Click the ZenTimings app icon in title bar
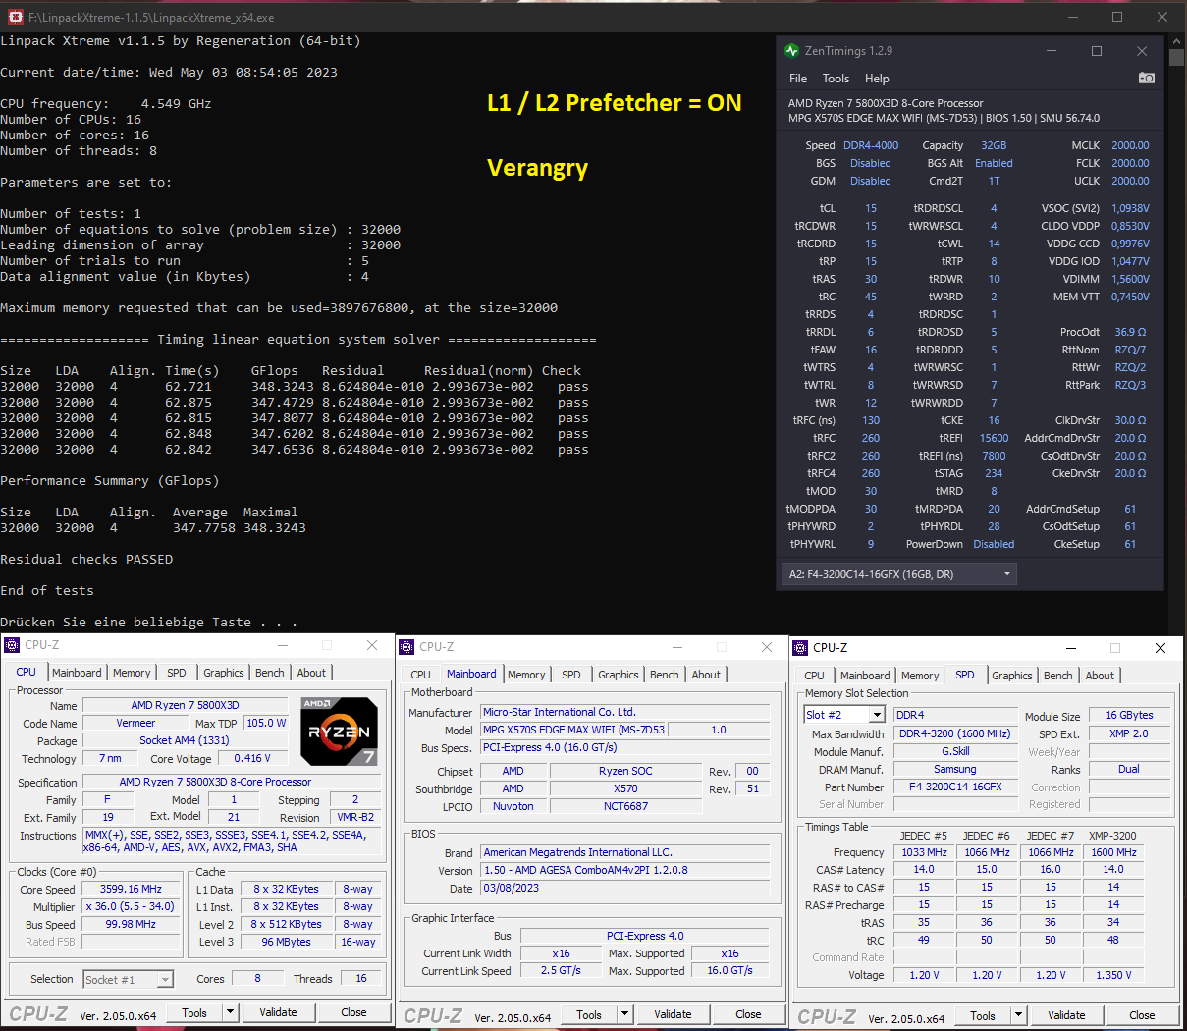This screenshot has width=1187, height=1031. (792, 51)
